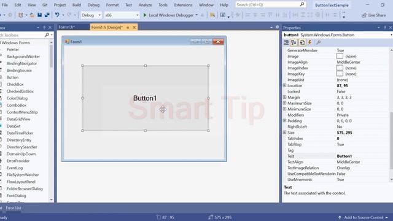
Task: Select DataGridView in the Toolbox
Action: (18, 119)
